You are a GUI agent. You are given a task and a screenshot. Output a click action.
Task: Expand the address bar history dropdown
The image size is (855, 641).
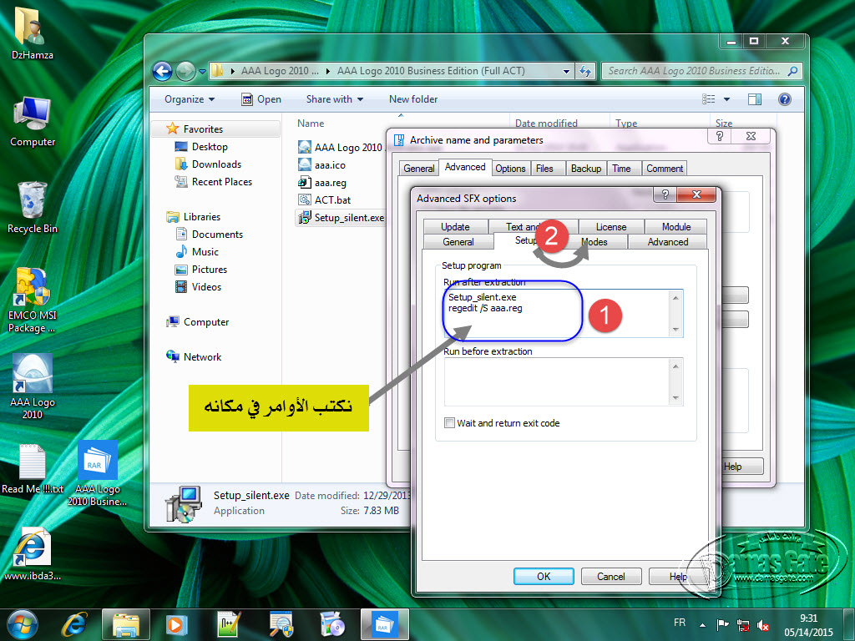coord(566,72)
